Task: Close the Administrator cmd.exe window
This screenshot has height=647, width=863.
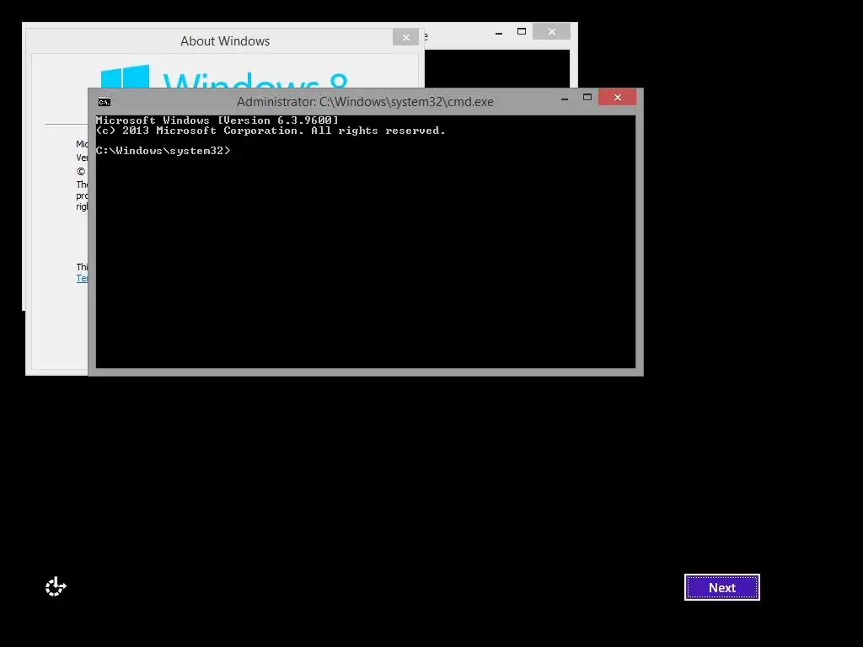Action: point(618,98)
